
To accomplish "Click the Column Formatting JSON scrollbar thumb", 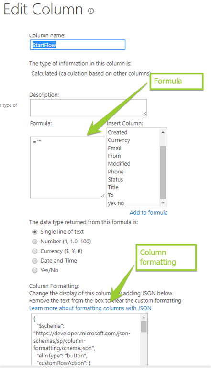I will [144, 326].
